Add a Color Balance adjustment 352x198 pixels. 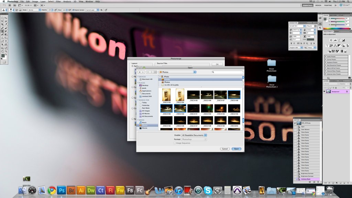pyautogui.click(x=335, y=46)
